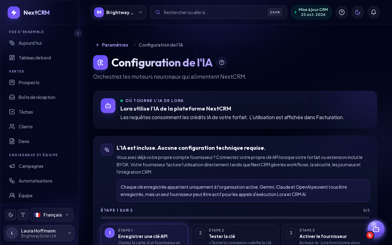Open Boîte de réception in the sidebar
The height and width of the screenshot is (245, 392).
pyautogui.click(x=39, y=97)
